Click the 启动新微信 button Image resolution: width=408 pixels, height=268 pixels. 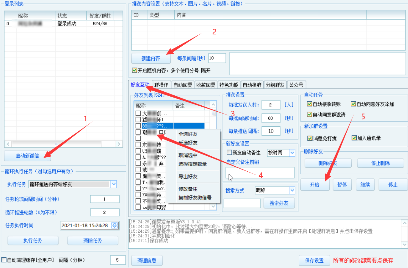pyautogui.click(x=28, y=156)
